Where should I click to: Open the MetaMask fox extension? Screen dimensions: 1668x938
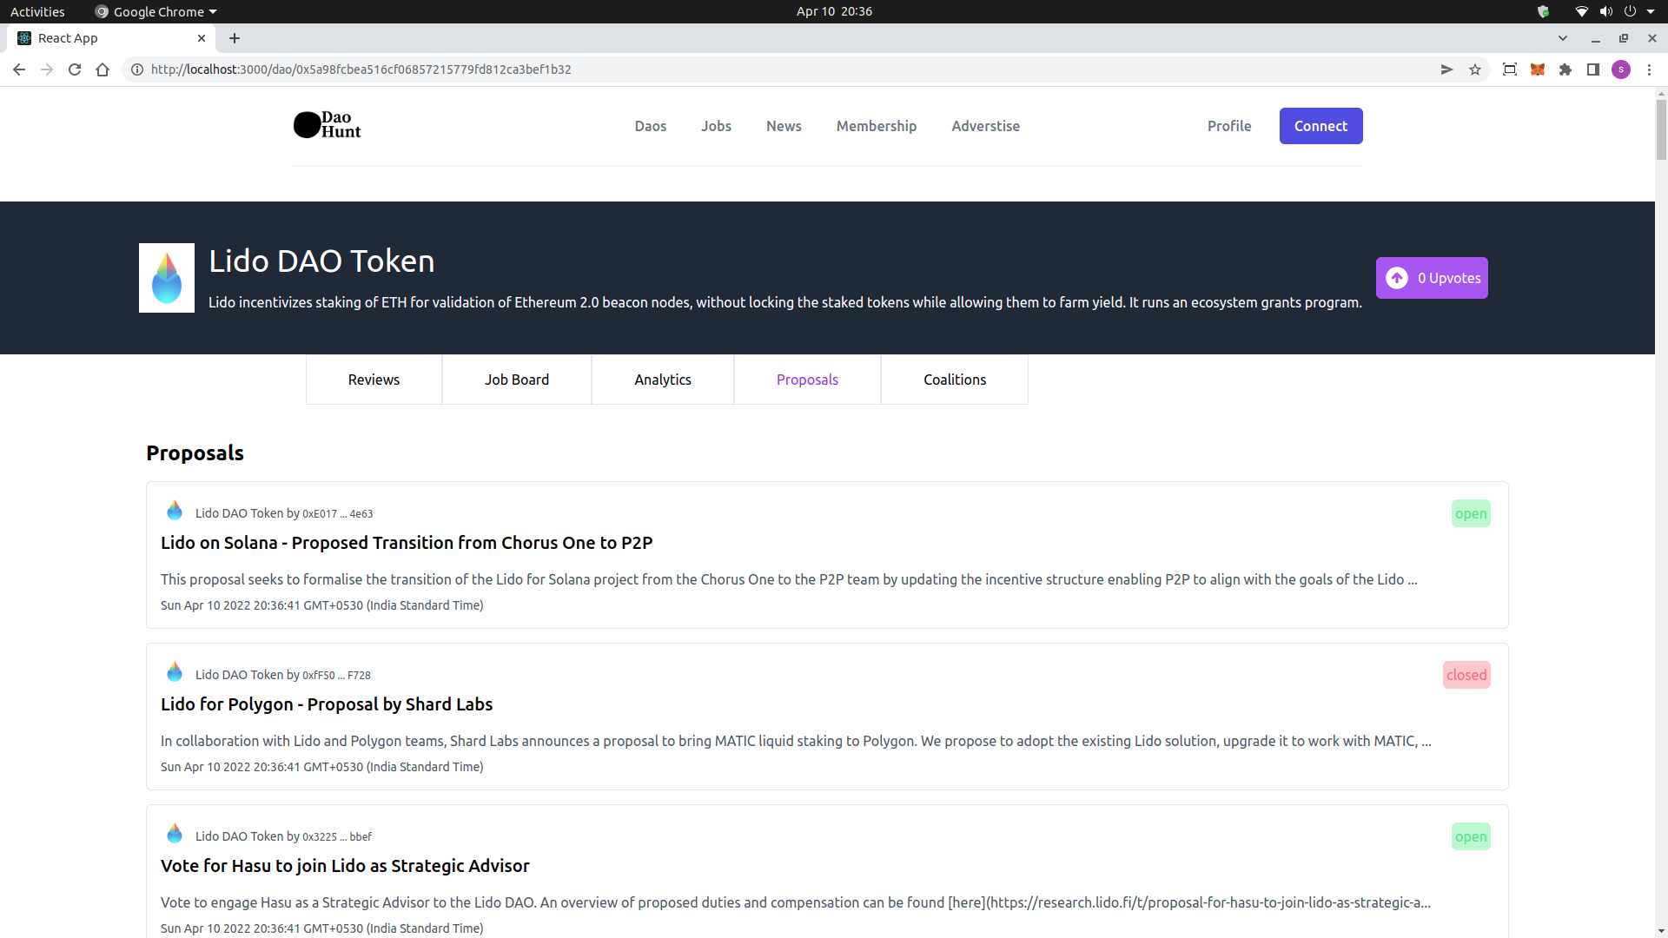(1538, 69)
